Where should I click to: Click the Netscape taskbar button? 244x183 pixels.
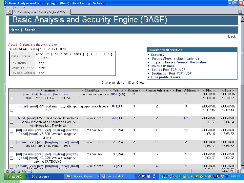click(46, 177)
